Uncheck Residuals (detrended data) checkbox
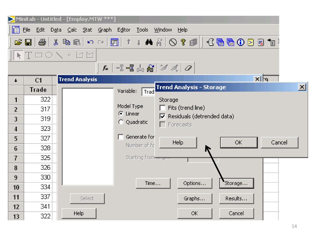Viewport: 316px width, 237px height. 162,116
